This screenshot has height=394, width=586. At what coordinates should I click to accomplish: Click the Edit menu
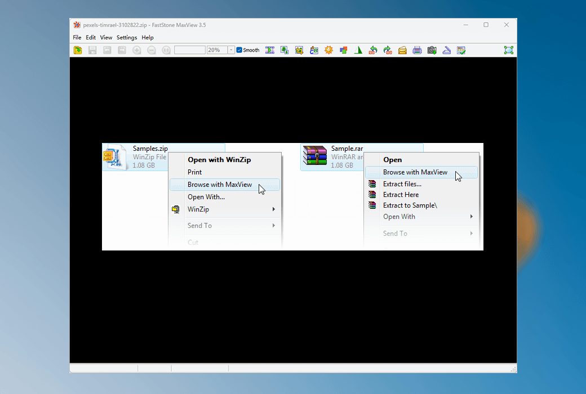[x=91, y=38]
